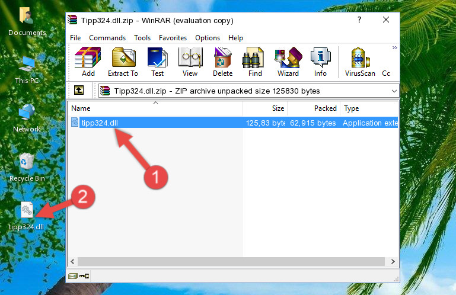Open the File menu
This screenshot has height=295, width=456.
click(75, 38)
